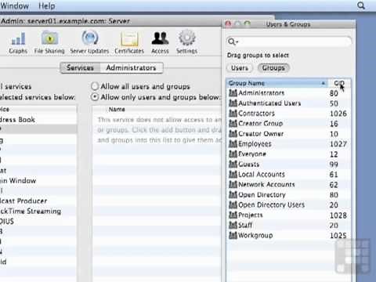Screen dimensions: 376x282
Task: Select the Staff group name
Action: 245,225
